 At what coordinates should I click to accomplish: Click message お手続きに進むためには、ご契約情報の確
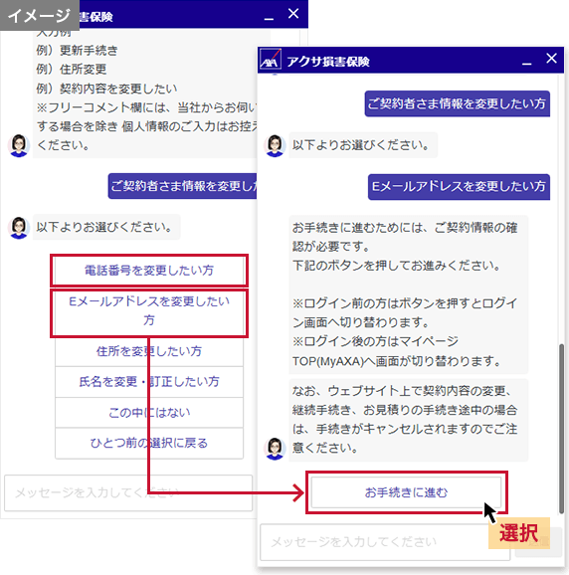tap(408, 294)
